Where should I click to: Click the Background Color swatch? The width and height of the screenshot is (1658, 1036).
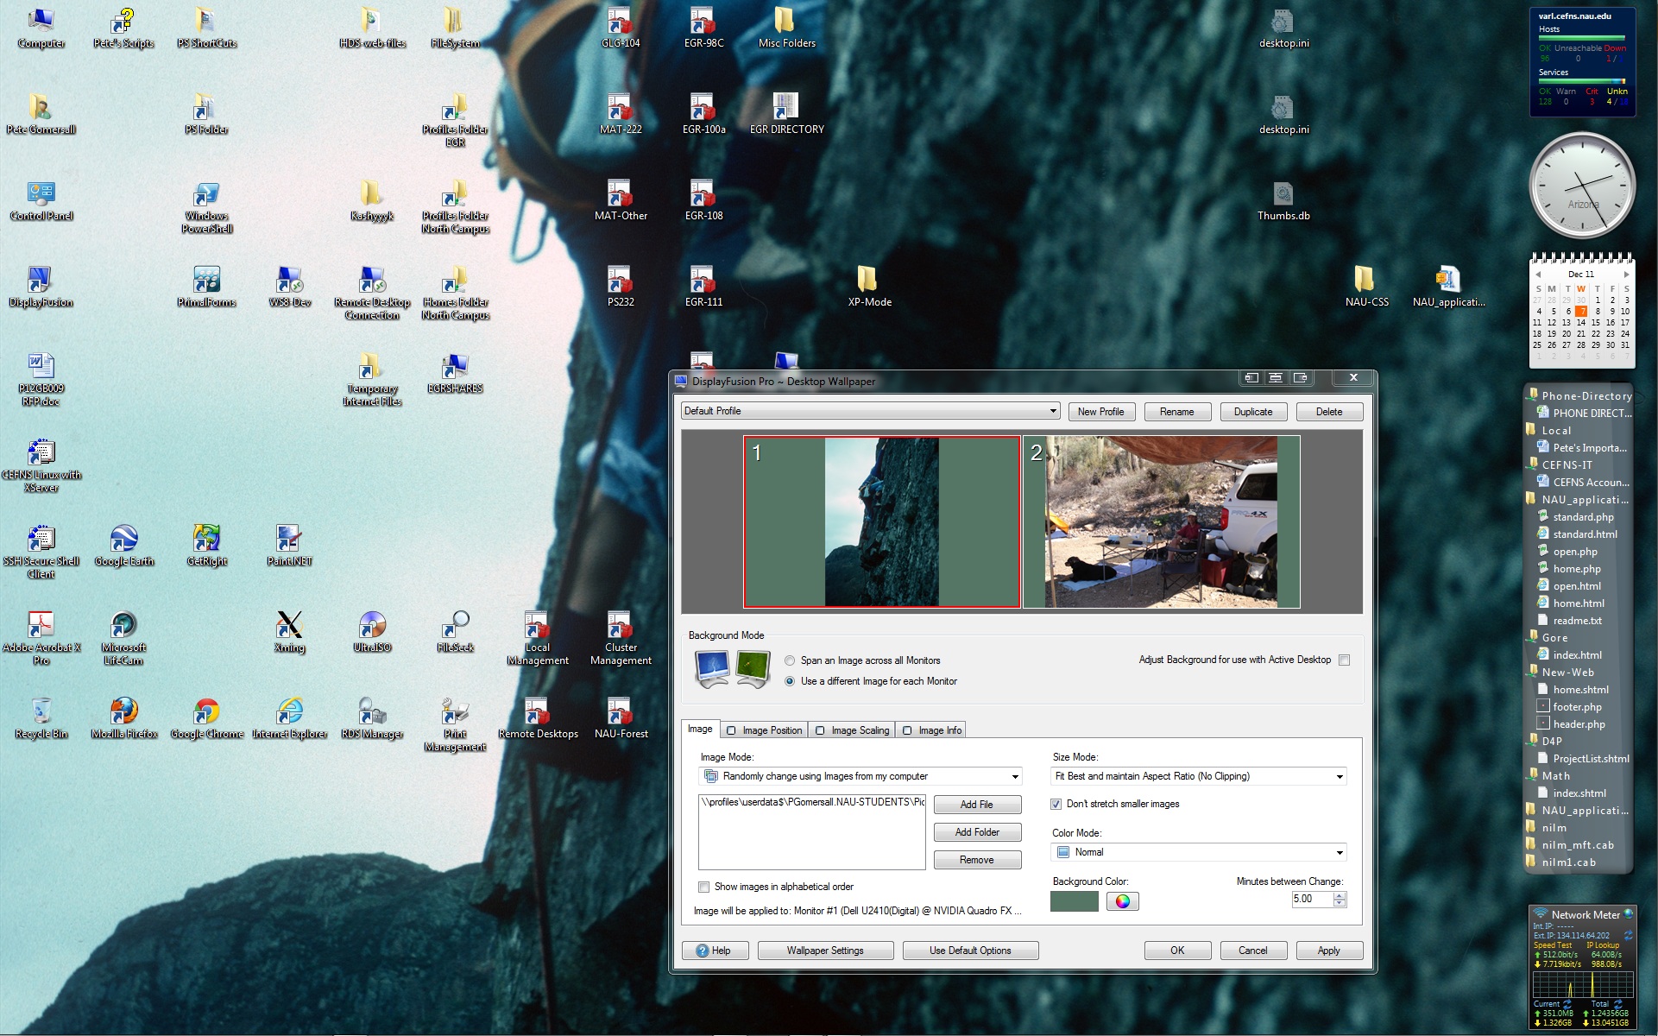[1074, 901]
